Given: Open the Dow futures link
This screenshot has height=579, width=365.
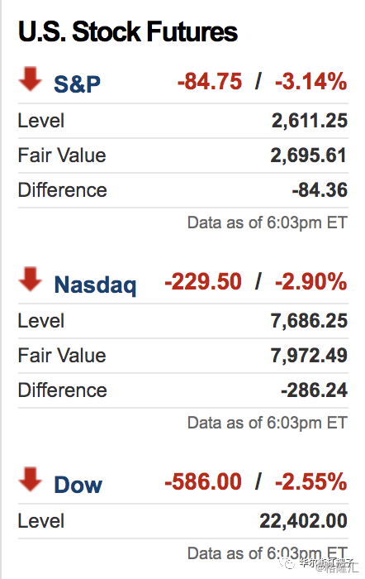Looking at the screenshot, I should point(78,485).
